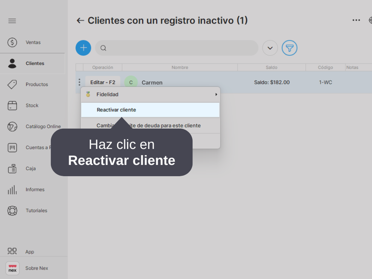Viewport: 372px width, 279px height.
Task: Sort by the Nombre column header
Action: (x=180, y=67)
